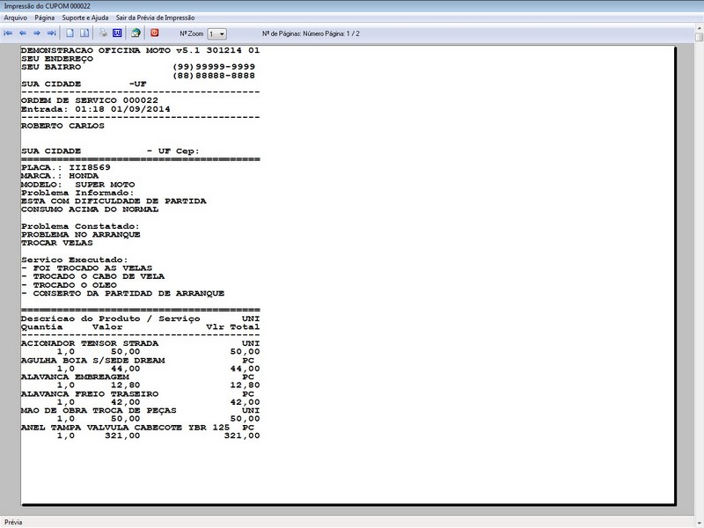Click the line CONSUMO ACIMA DO NORMAL
Image resolution: width=704 pixels, height=528 pixels.
tap(90, 209)
